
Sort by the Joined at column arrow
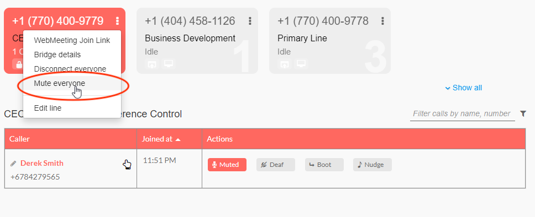[177, 139]
